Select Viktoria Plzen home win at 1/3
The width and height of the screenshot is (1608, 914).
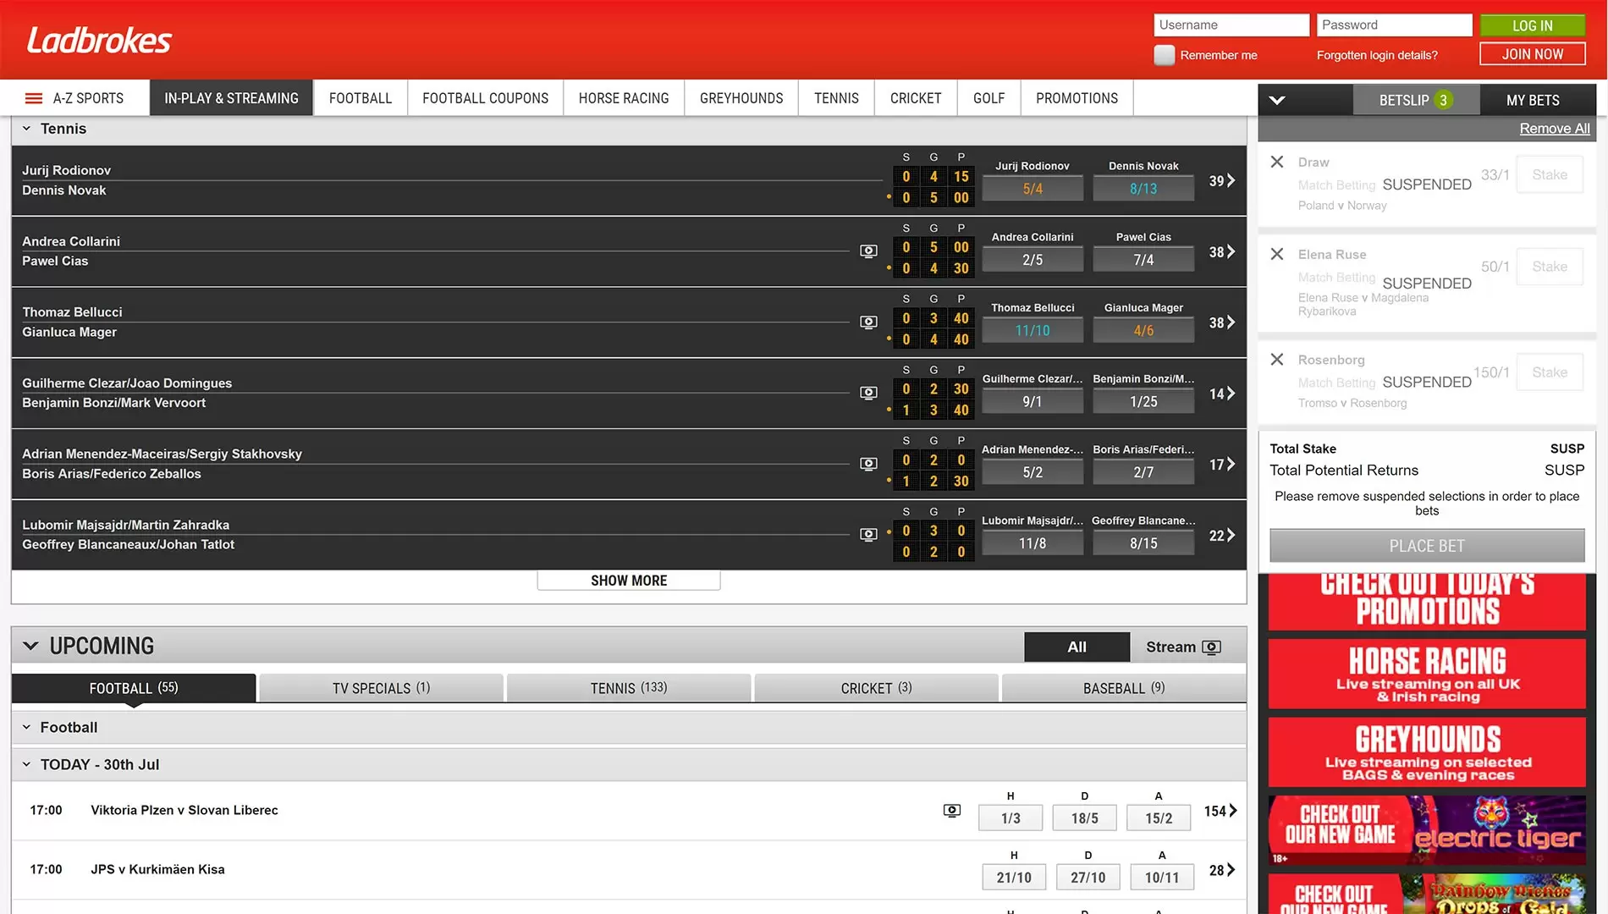point(1011,818)
